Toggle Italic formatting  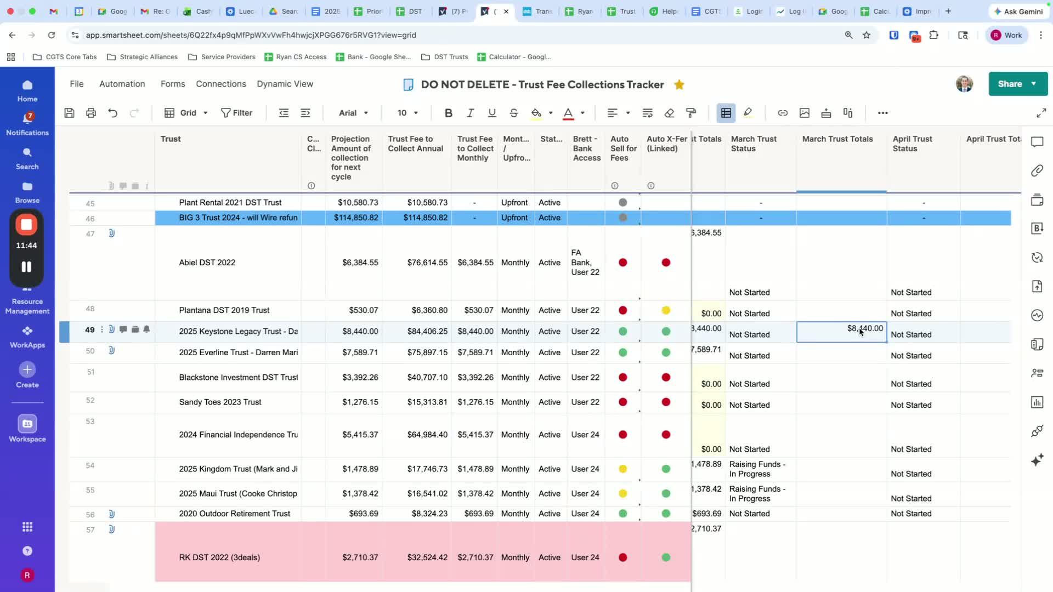(x=470, y=113)
